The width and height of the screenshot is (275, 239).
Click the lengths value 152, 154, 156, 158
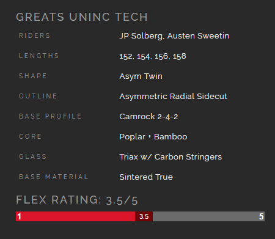click(x=153, y=56)
